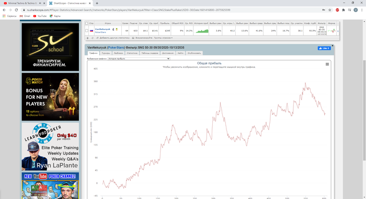Click the page vertical scrollbar thumb
This screenshot has width=366, height=199.
[x=364, y=110]
